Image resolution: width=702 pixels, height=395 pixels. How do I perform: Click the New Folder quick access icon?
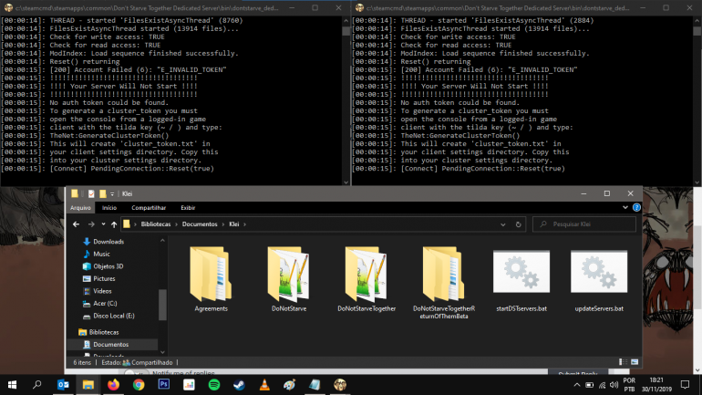coord(103,193)
